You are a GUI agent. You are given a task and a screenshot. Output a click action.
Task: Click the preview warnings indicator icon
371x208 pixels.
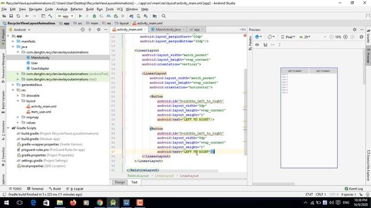point(361,37)
